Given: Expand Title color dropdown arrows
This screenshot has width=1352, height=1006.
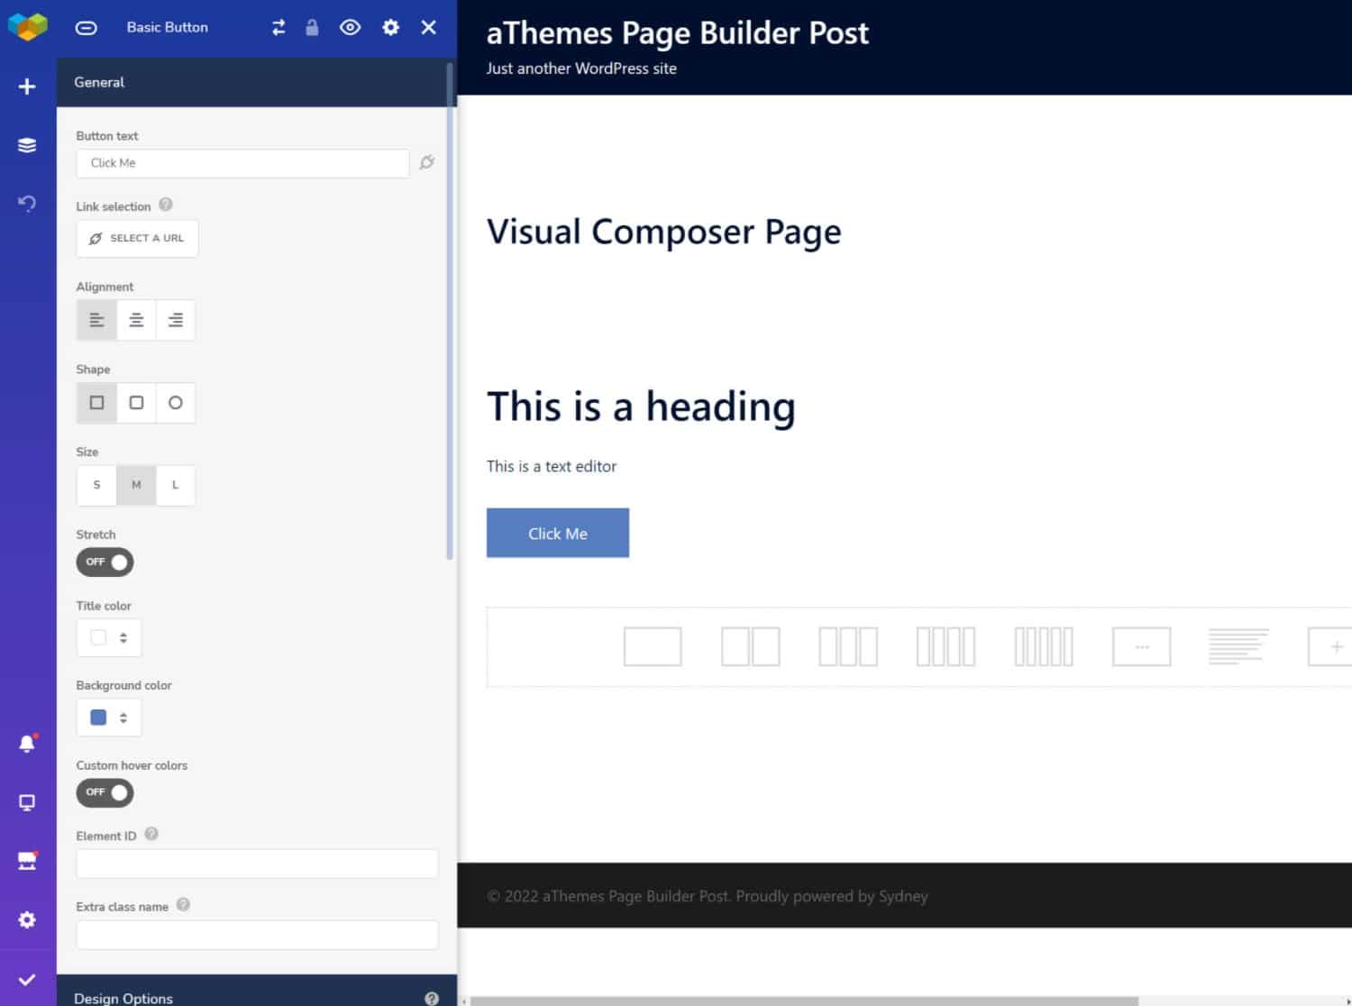Looking at the screenshot, I should pos(123,637).
